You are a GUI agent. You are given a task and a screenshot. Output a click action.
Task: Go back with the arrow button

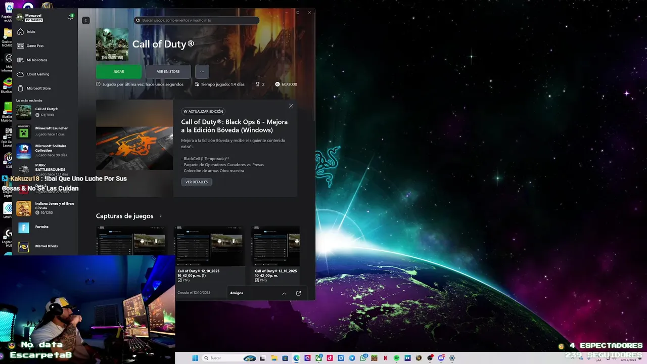click(86, 20)
